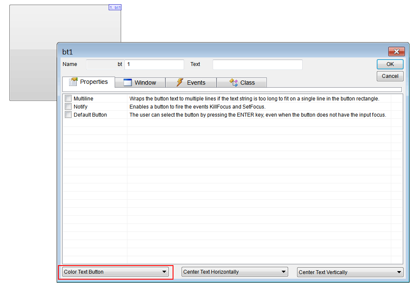The image size is (413, 286).
Task: Click the Default Button ENTER key description
Action: coord(258,115)
